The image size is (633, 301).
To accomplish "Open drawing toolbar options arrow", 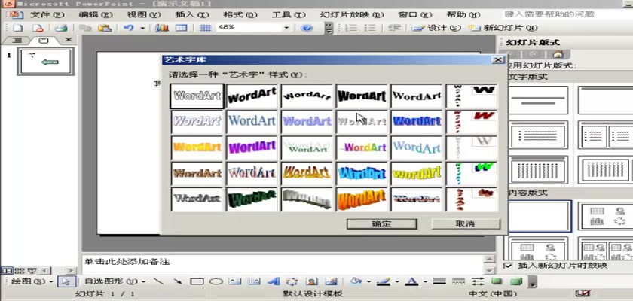I will coord(533,282).
